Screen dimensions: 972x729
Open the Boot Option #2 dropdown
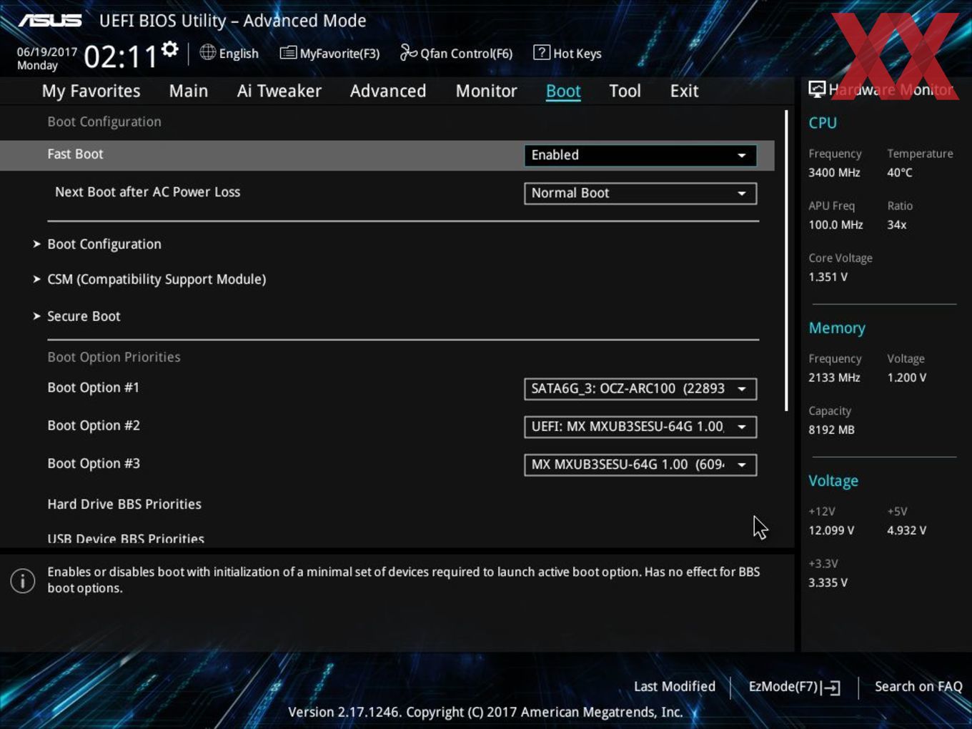[640, 427]
